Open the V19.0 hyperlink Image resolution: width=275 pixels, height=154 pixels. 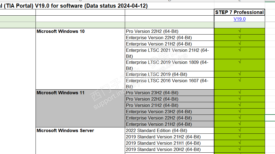(239, 19)
